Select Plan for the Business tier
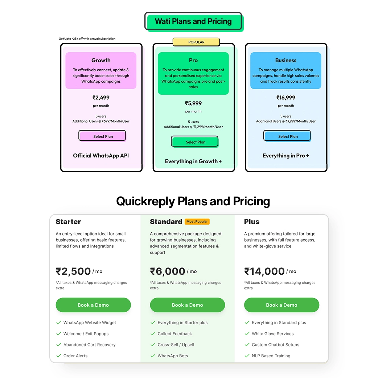Viewport: 378px width, 378px height. coord(287,136)
